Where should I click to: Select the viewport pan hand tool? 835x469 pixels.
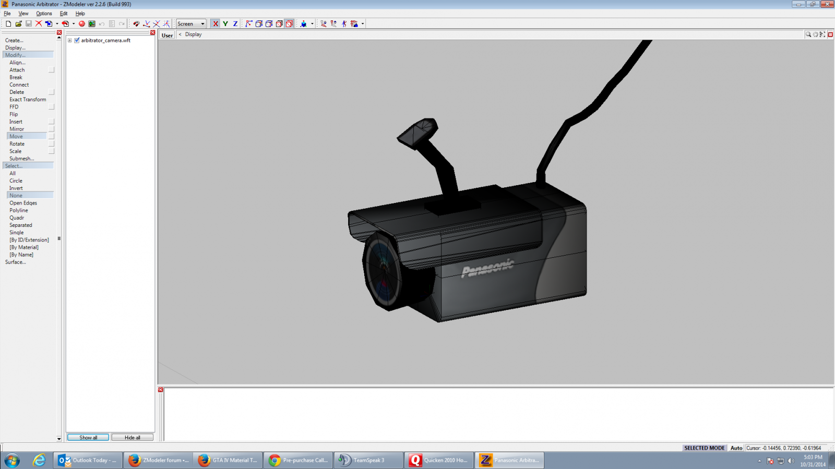point(815,34)
